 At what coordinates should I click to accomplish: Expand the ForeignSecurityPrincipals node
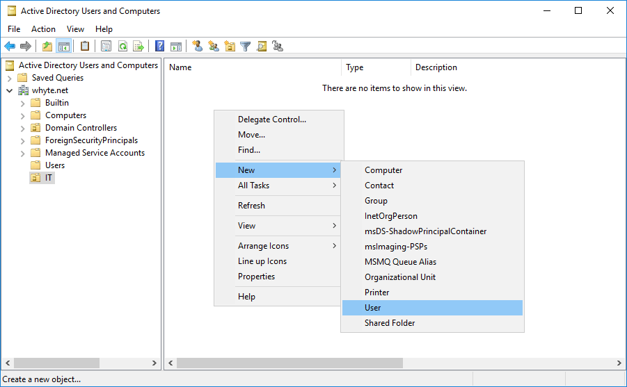(23, 141)
